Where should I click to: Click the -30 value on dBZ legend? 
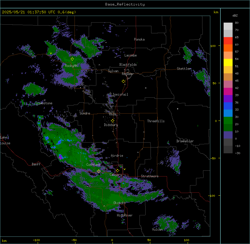(x=238, y=153)
